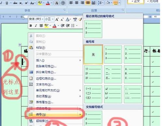
Task: Expand 单元格对齐方式(G) submenu
Action: tap(55, 90)
